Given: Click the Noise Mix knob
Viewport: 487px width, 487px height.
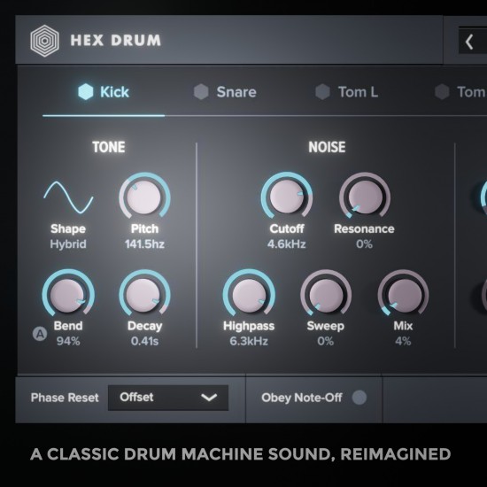Looking at the screenshot, I should pyautogui.click(x=403, y=295).
